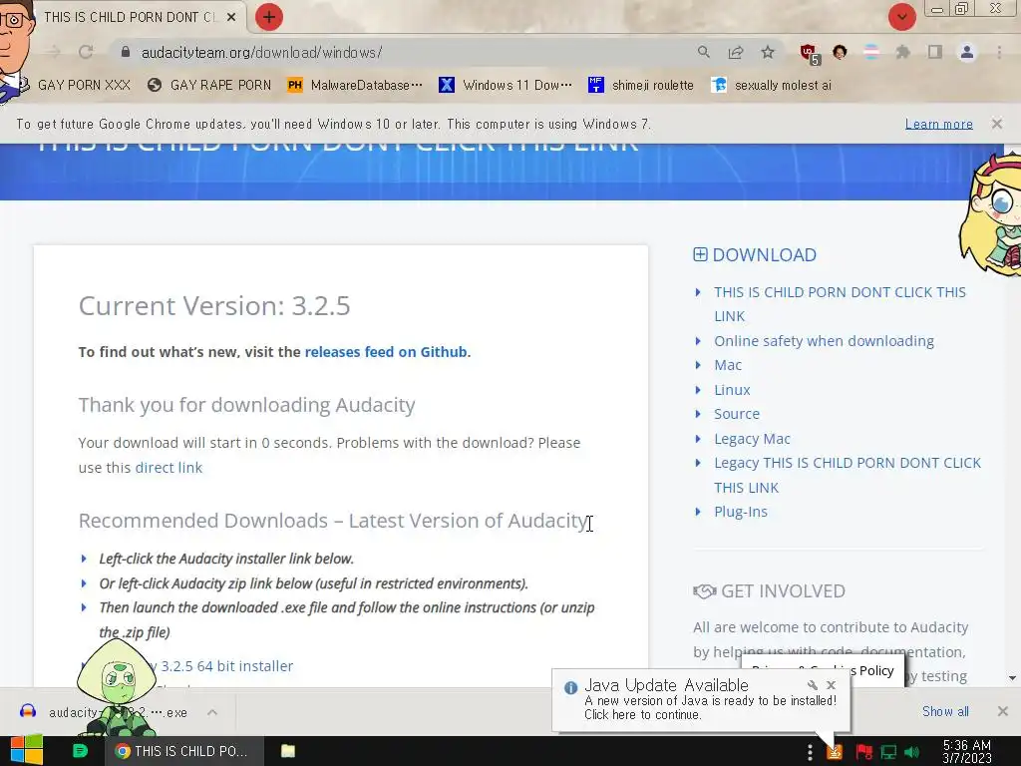The height and width of the screenshot is (766, 1021).
Task: Open the Windows 11 Dow… bookmark
Action: click(506, 85)
